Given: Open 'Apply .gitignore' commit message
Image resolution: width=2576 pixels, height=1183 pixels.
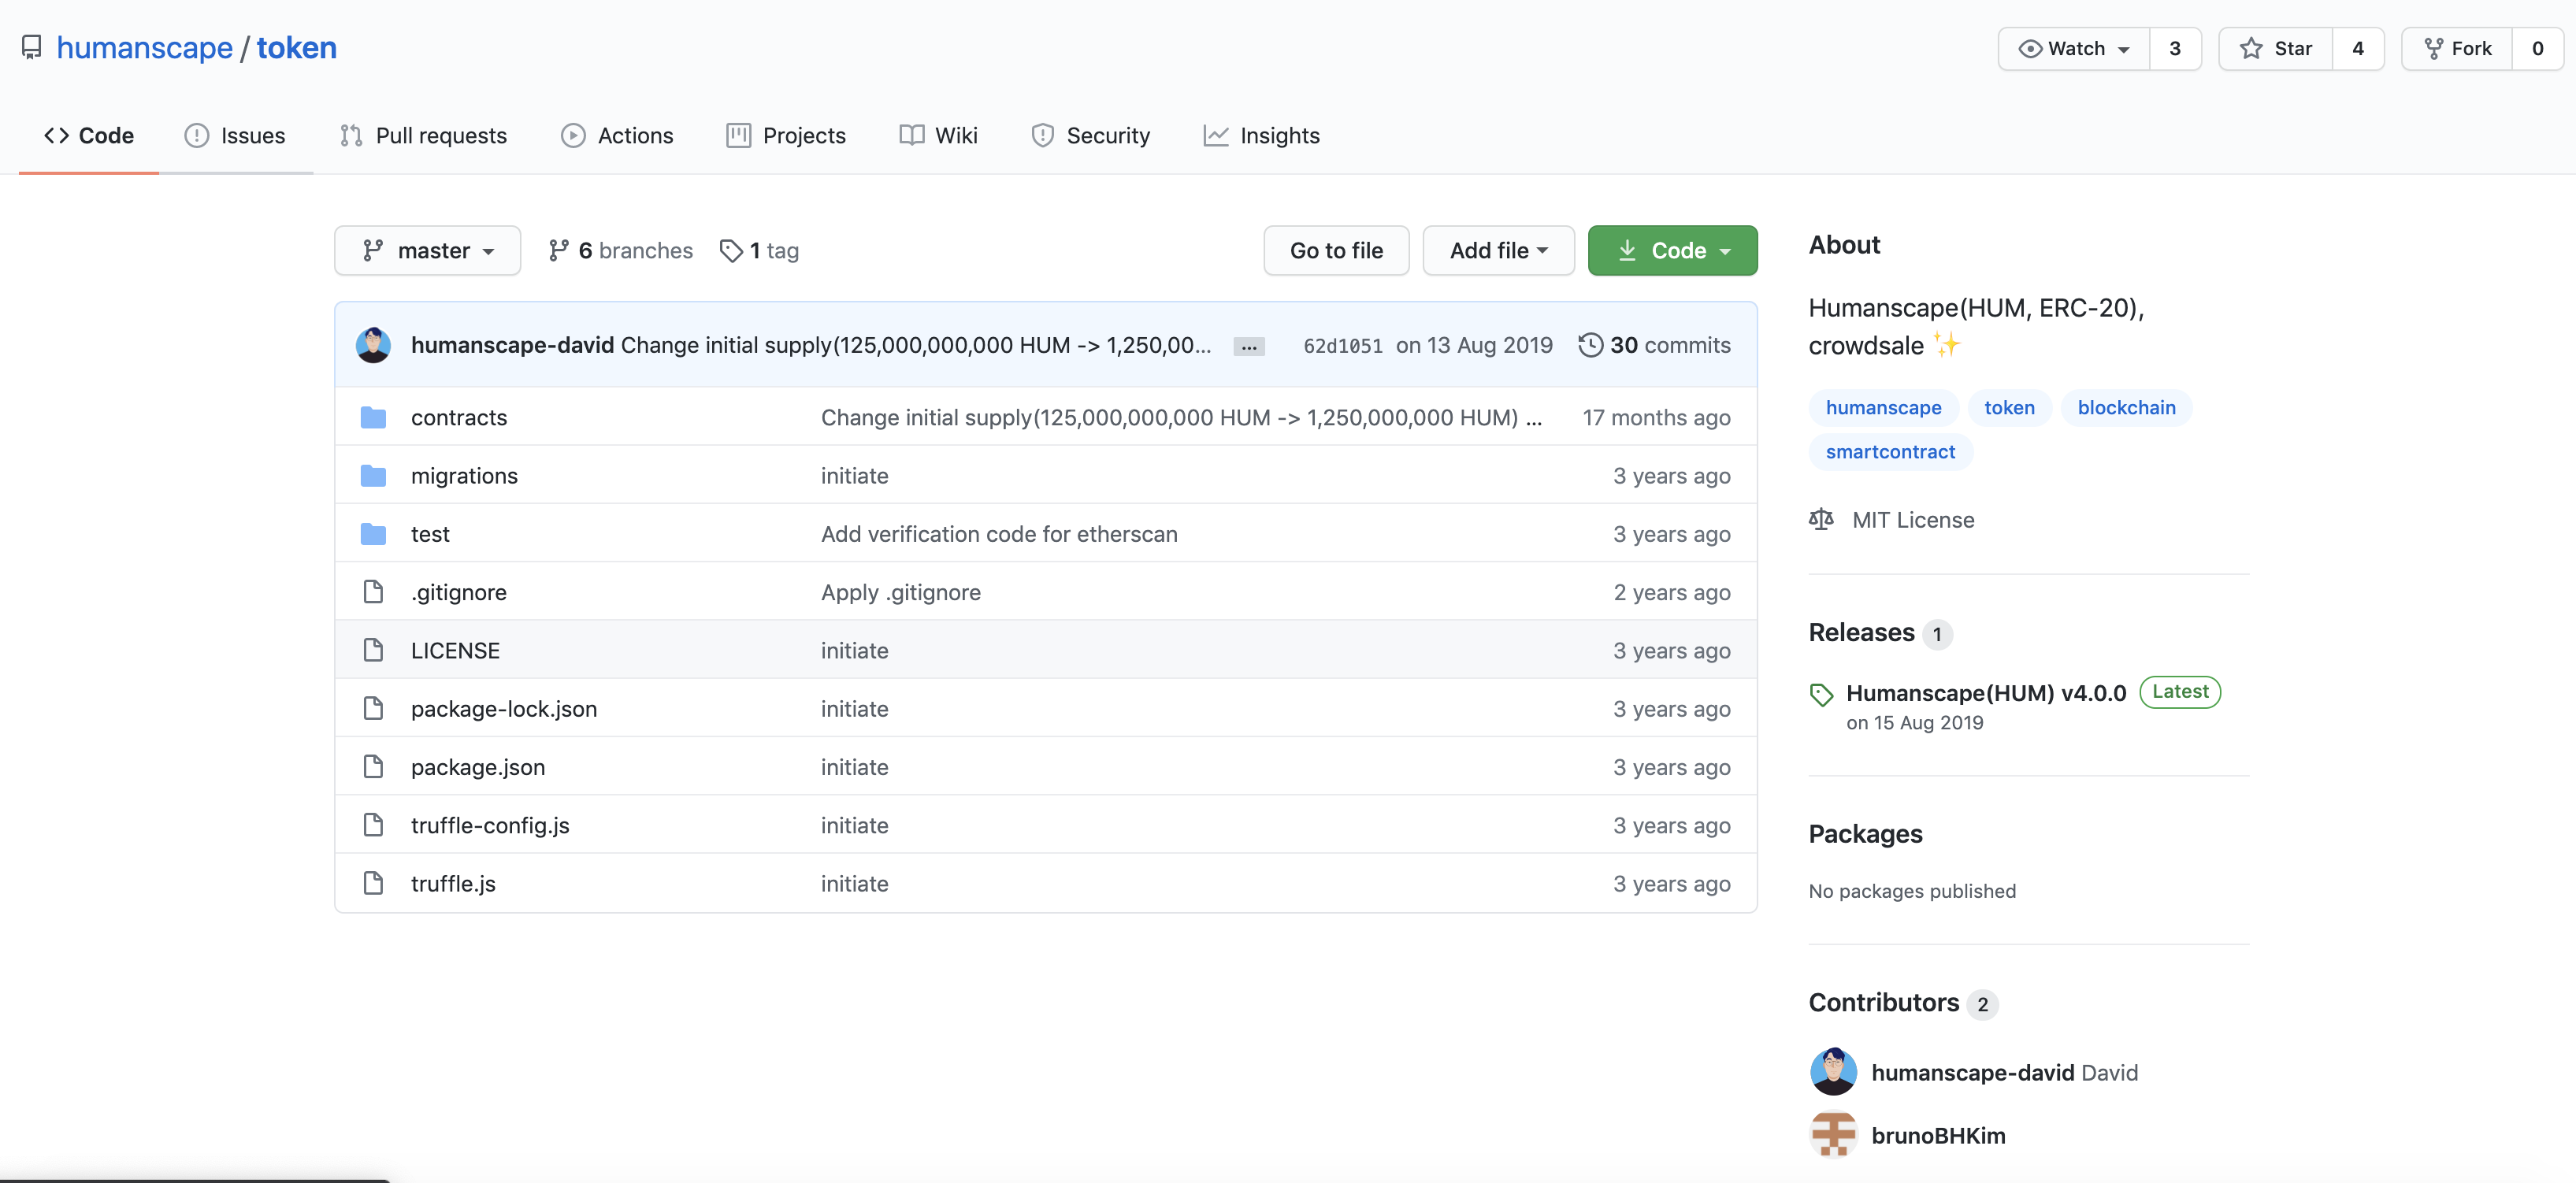Looking at the screenshot, I should [x=901, y=592].
